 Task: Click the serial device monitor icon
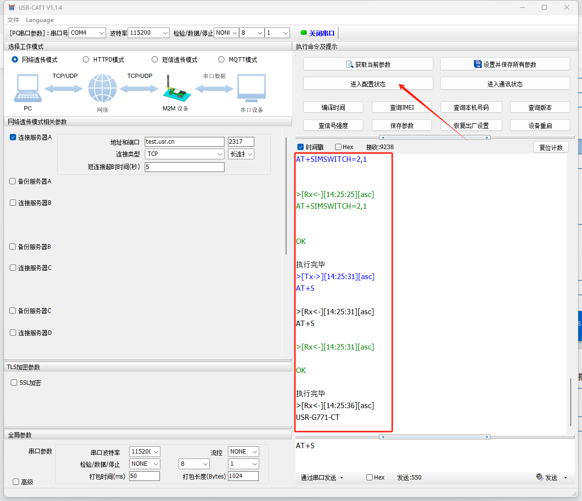[x=251, y=88]
